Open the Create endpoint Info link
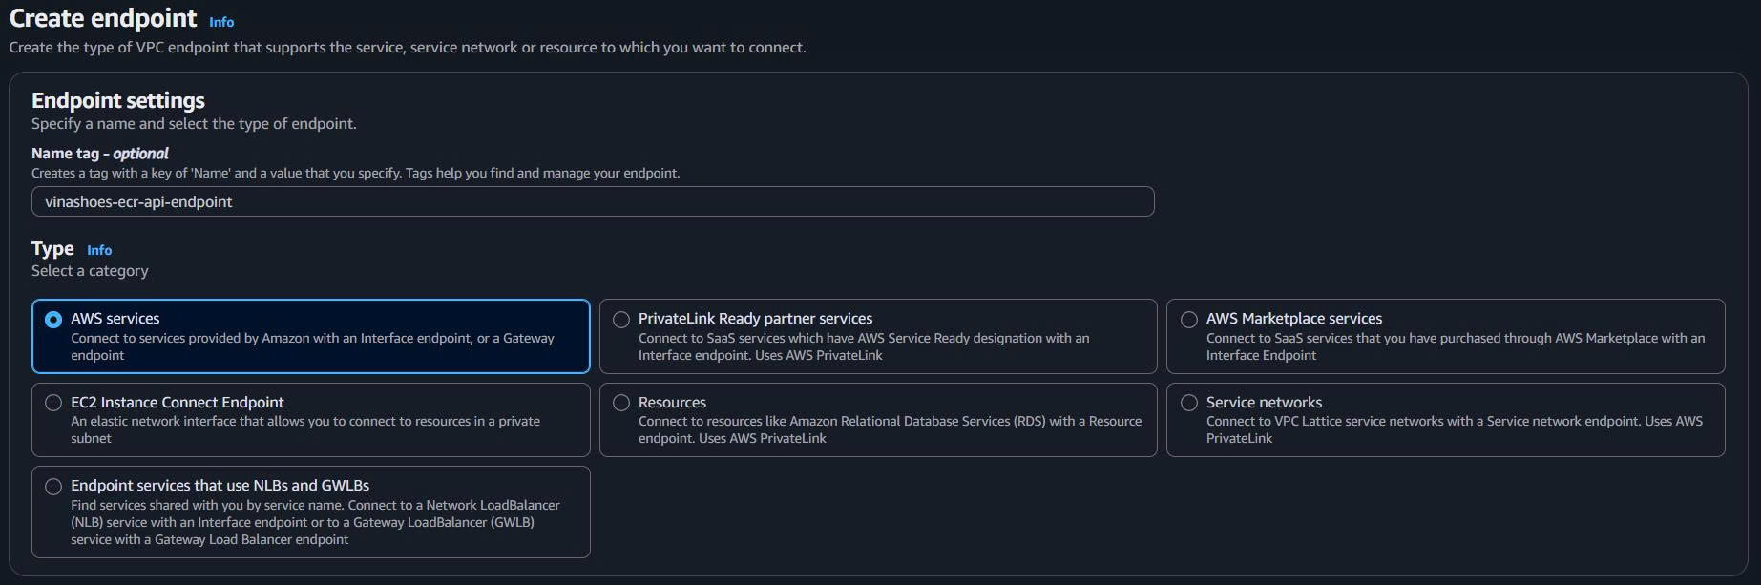The width and height of the screenshot is (1761, 585). click(220, 21)
